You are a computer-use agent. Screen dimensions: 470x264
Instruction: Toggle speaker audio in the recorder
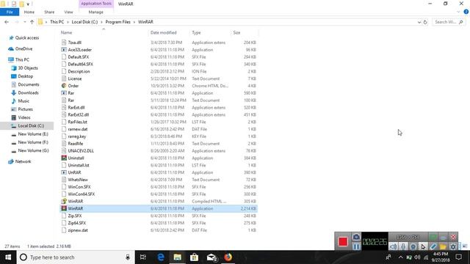click(393, 246)
